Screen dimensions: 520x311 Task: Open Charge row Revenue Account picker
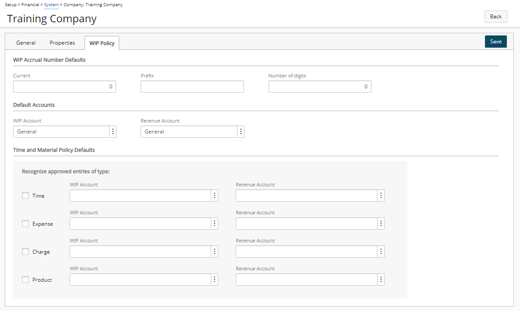pyautogui.click(x=381, y=252)
